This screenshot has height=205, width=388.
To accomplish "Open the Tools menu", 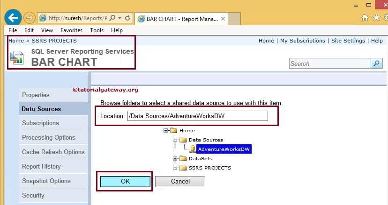I will [x=97, y=30].
